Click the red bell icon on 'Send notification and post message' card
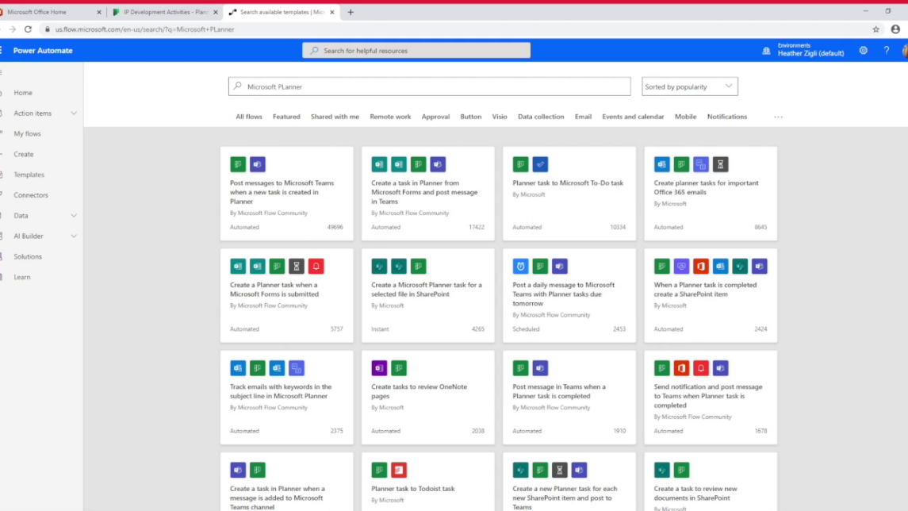Viewport: 908px width, 511px height. point(701,368)
